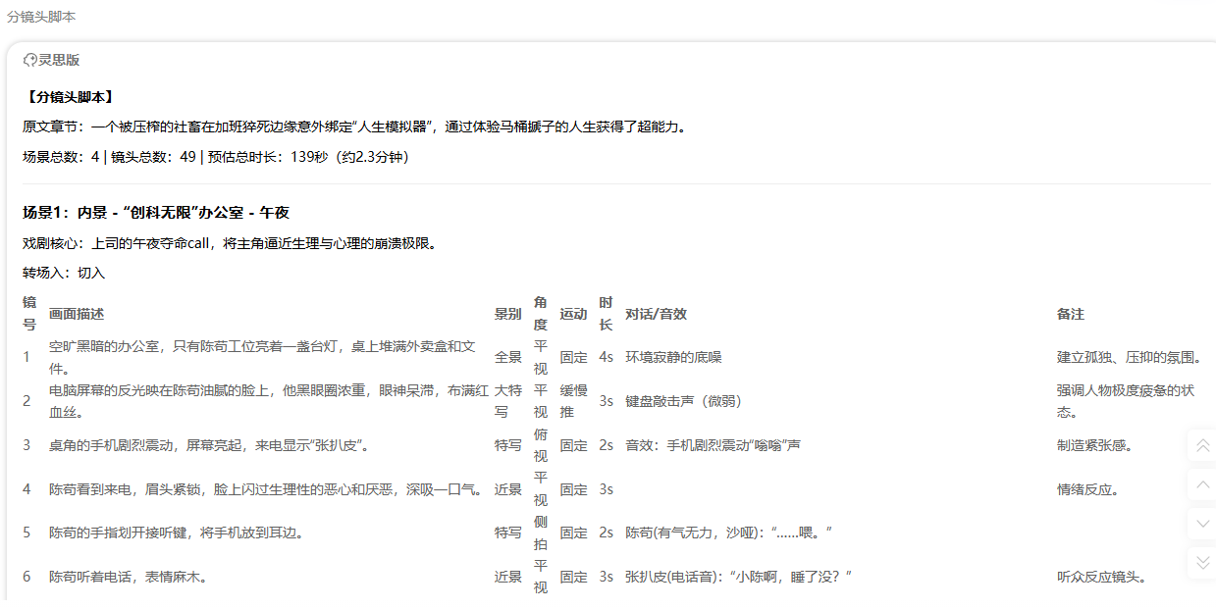Click the 灵思版 icon at panel top
This screenshot has width=1216, height=609.
point(30,60)
